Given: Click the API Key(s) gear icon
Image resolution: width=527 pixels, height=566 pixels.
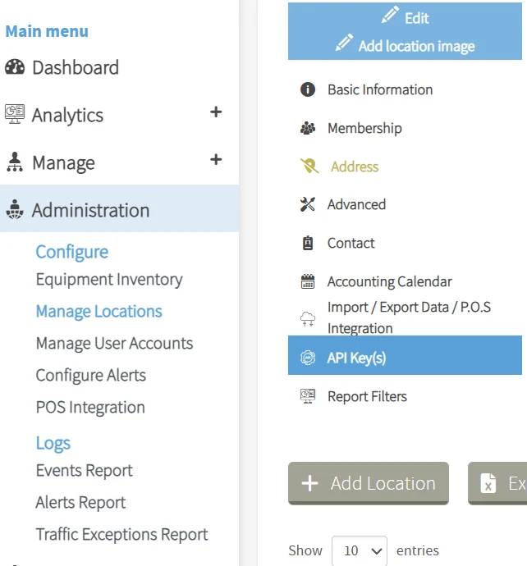Looking at the screenshot, I should click(308, 358).
